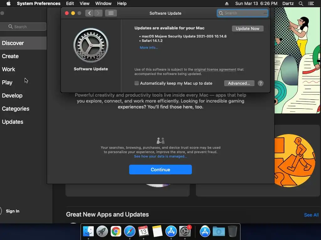Open Spotlight search in menu bar
This screenshot has height=240, width=321.
[301, 3]
